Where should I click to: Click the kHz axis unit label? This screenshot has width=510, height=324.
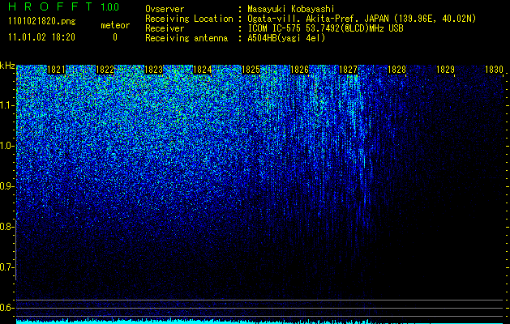pyautogui.click(x=7, y=66)
